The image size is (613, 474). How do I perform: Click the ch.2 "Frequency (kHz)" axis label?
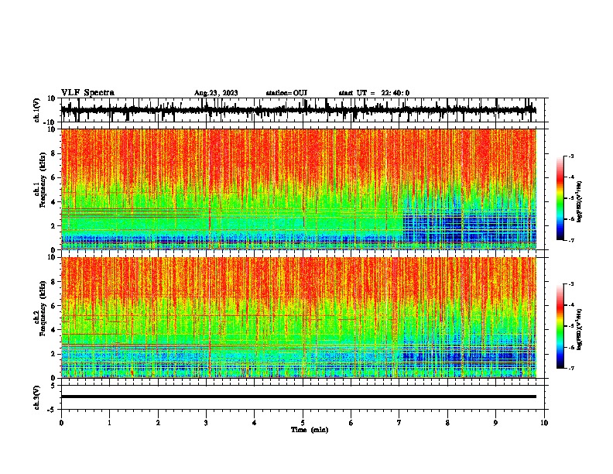(43, 308)
